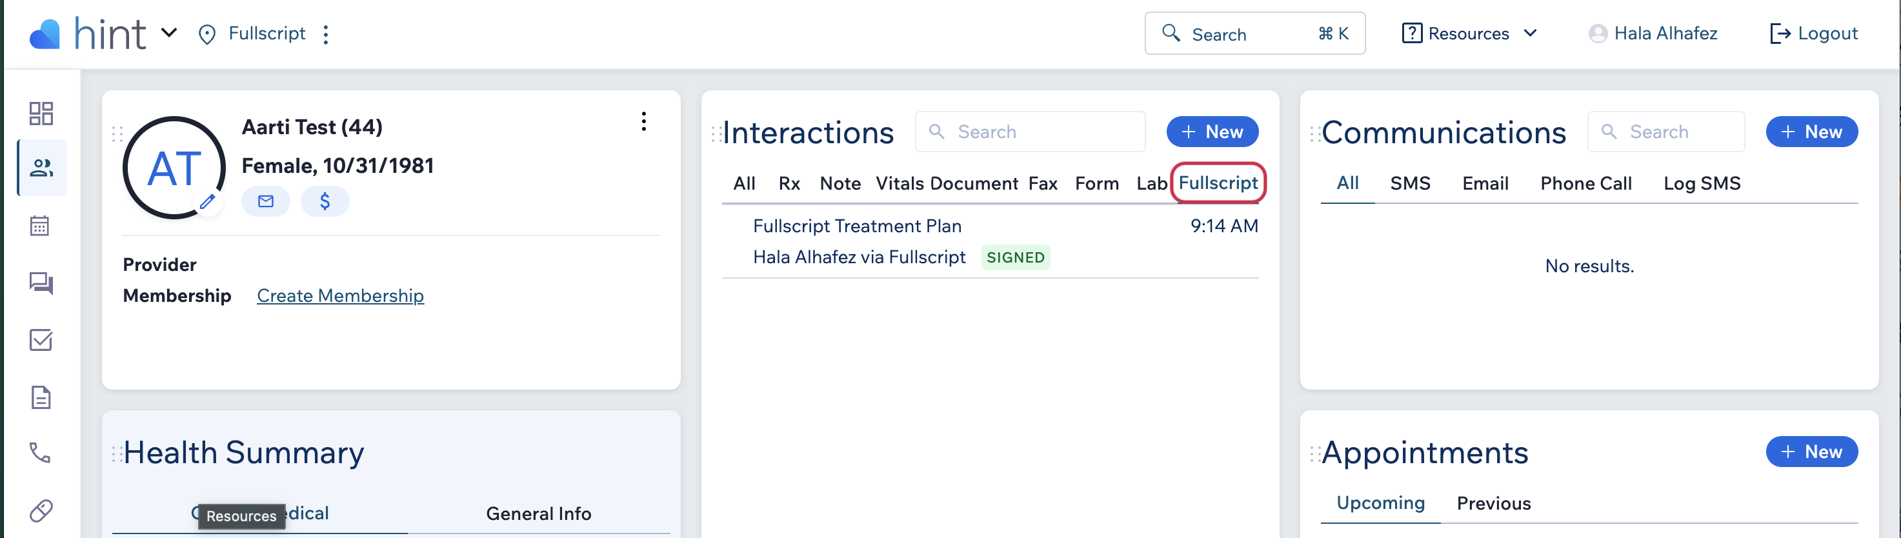Open patient card three-dot options menu
The width and height of the screenshot is (1901, 538).
click(x=643, y=121)
